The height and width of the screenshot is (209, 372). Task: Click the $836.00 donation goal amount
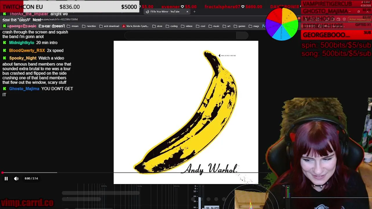coord(69,7)
